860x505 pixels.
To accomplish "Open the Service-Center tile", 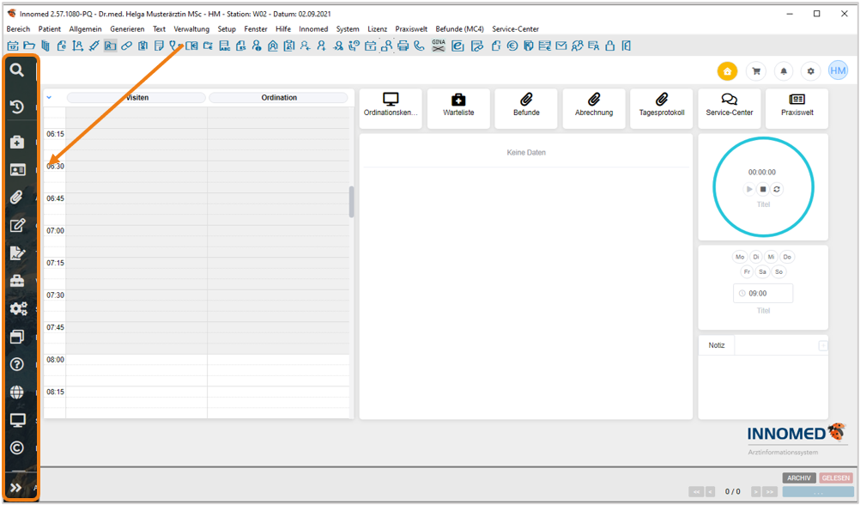I will pos(730,109).
